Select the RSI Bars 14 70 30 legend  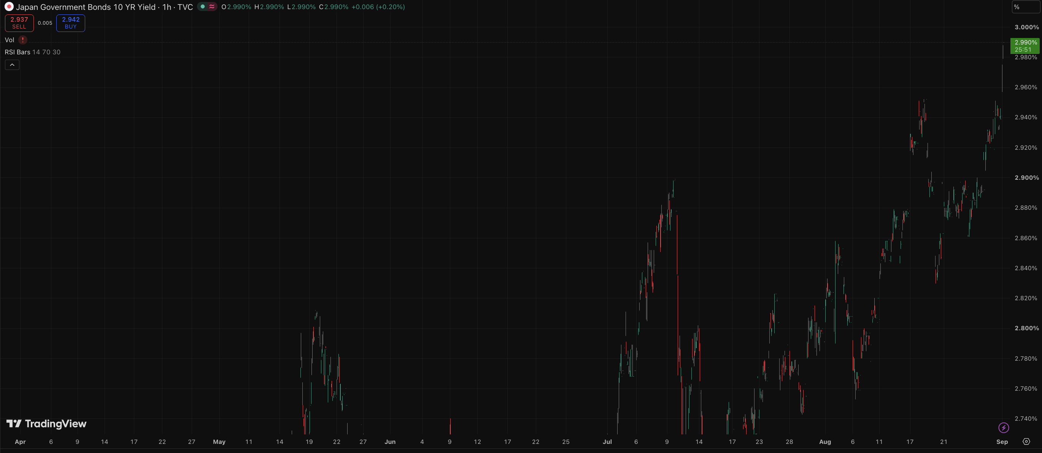32,52
